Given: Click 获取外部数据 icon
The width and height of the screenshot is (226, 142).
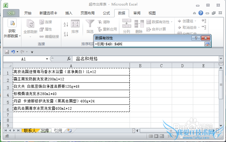Looking at the screenshot, I should click(12, 23).
